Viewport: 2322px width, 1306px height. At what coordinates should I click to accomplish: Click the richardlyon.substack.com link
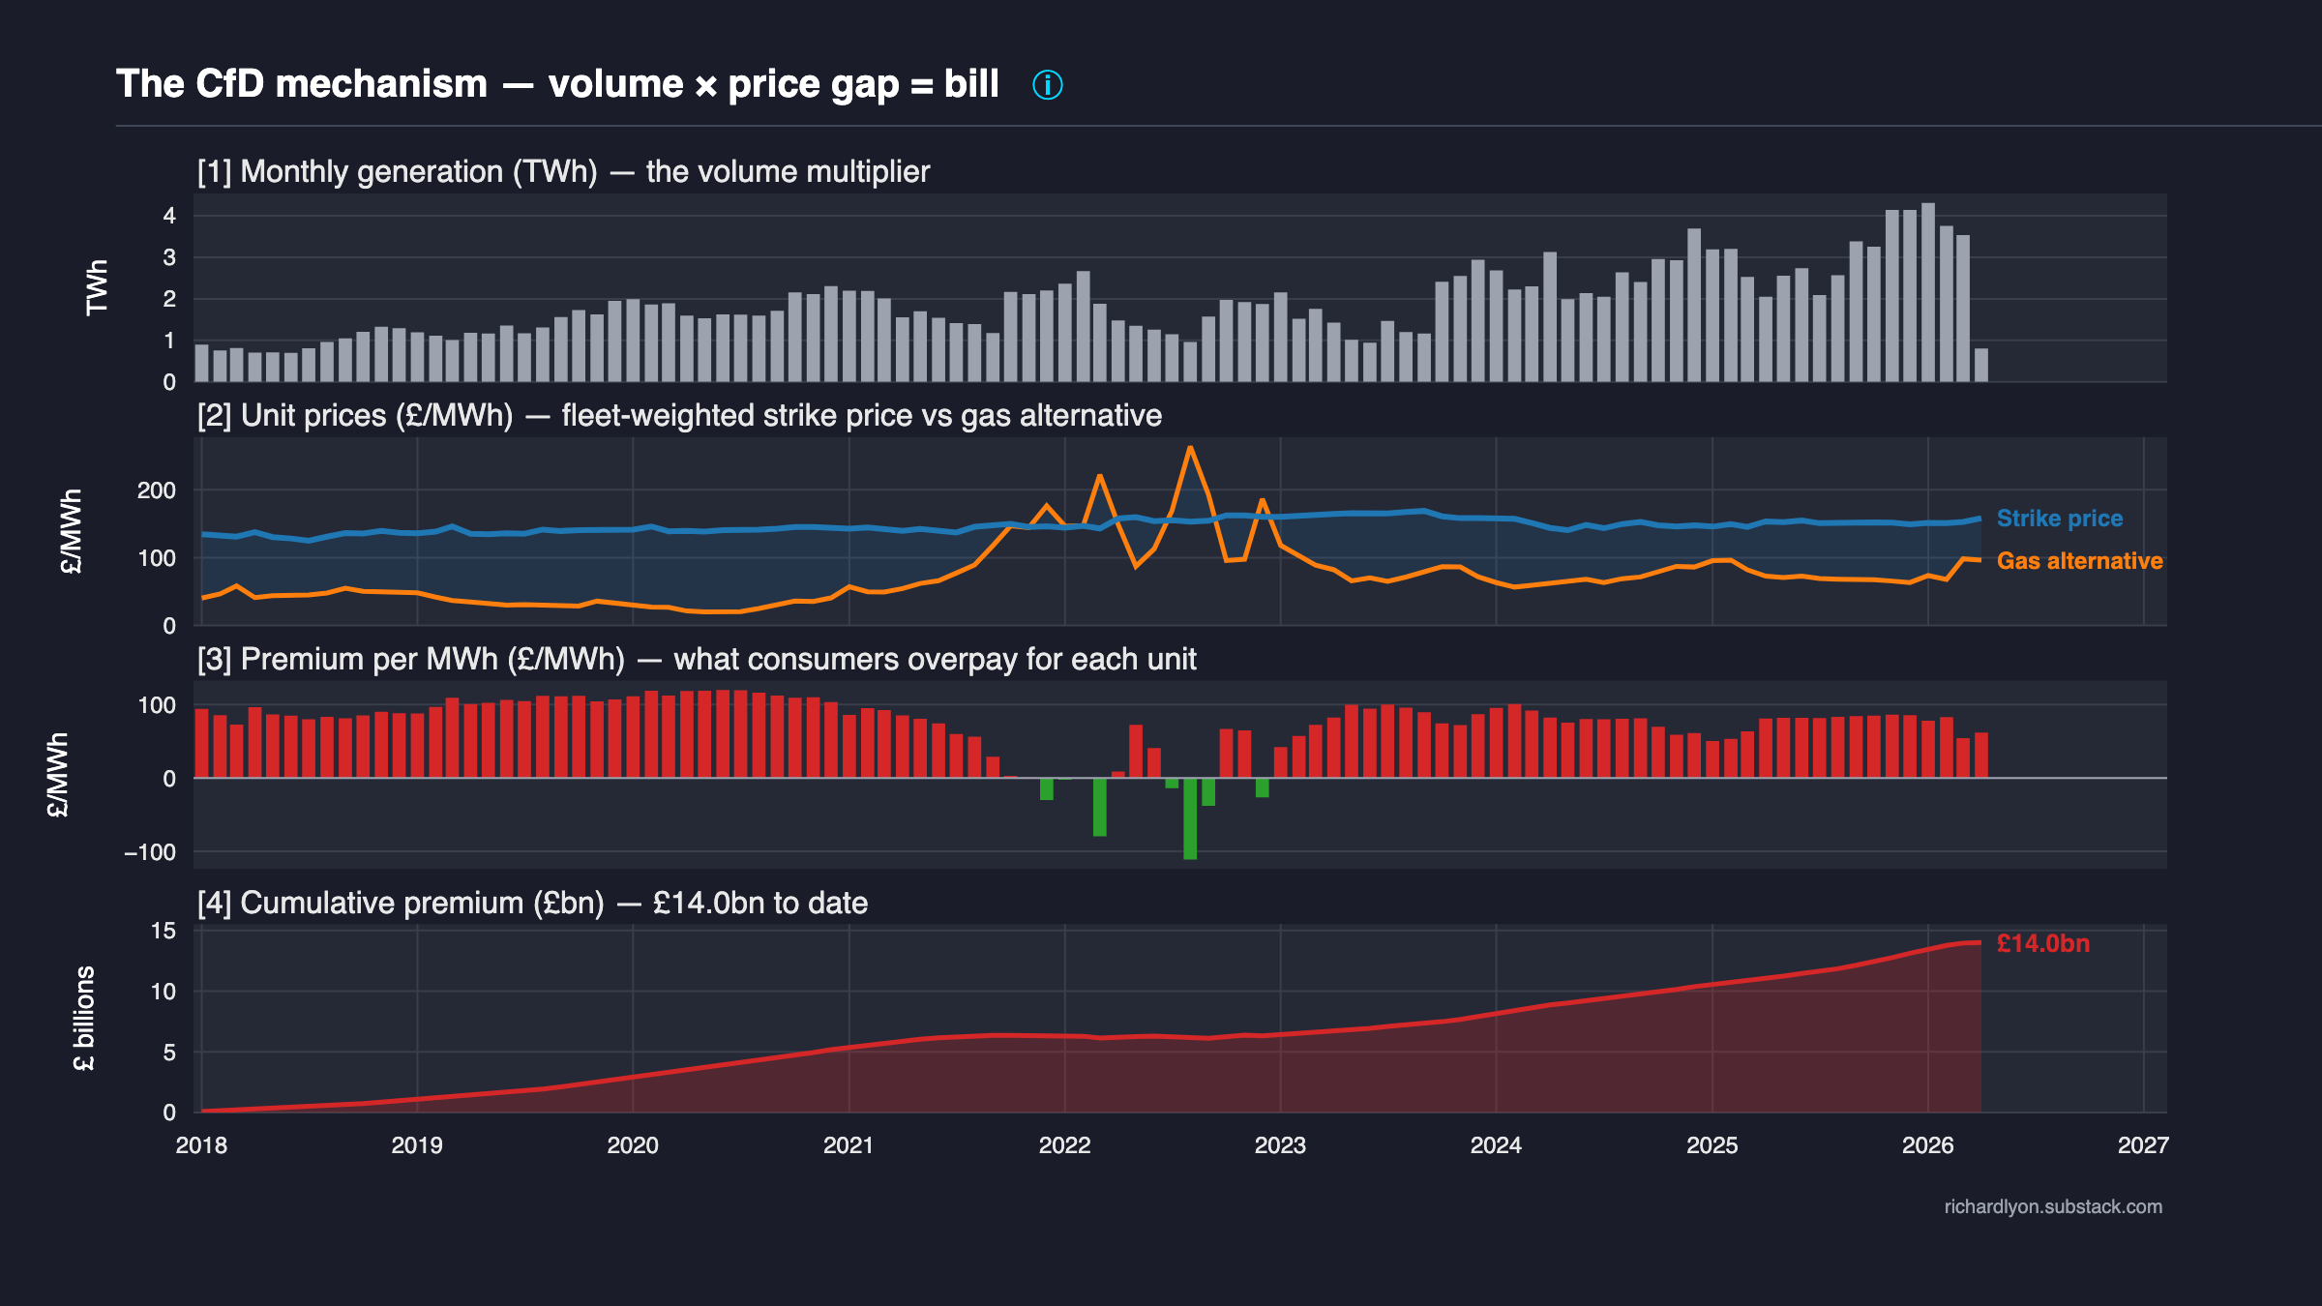(x=2052, y=1206)
